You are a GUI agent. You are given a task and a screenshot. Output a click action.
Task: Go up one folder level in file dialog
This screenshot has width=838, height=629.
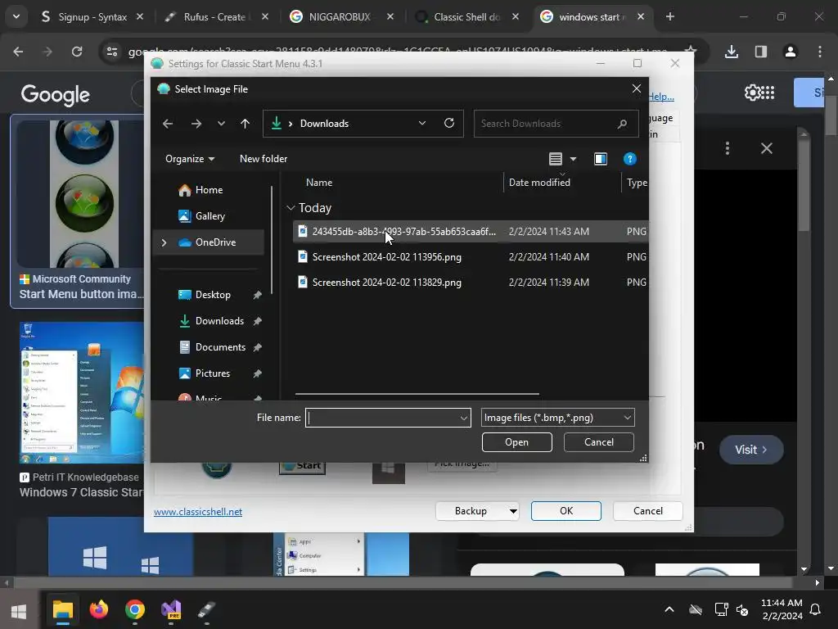tap(245, 124)
